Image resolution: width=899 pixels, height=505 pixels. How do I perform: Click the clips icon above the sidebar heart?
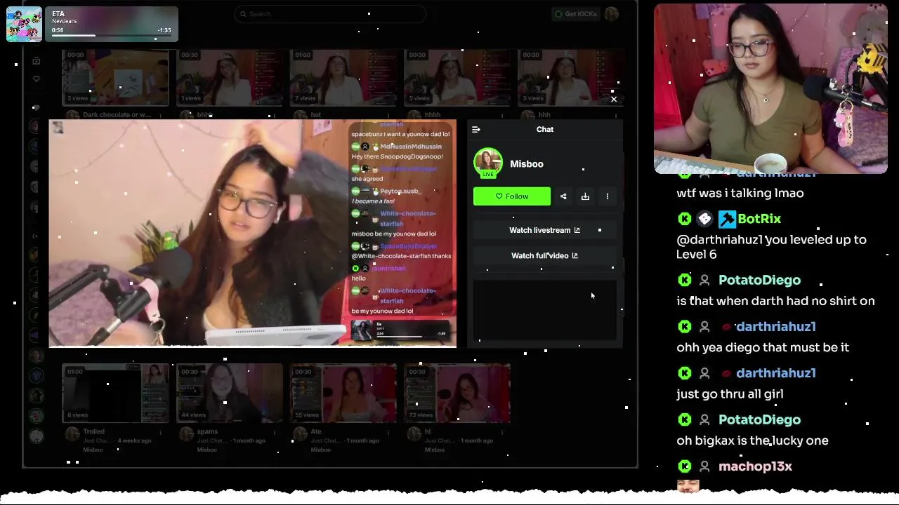point(37,61)
